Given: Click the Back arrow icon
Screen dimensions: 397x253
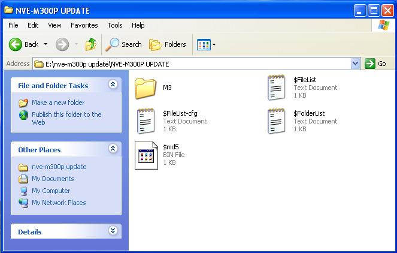Looking at the screenshot, I should (16, 44).
